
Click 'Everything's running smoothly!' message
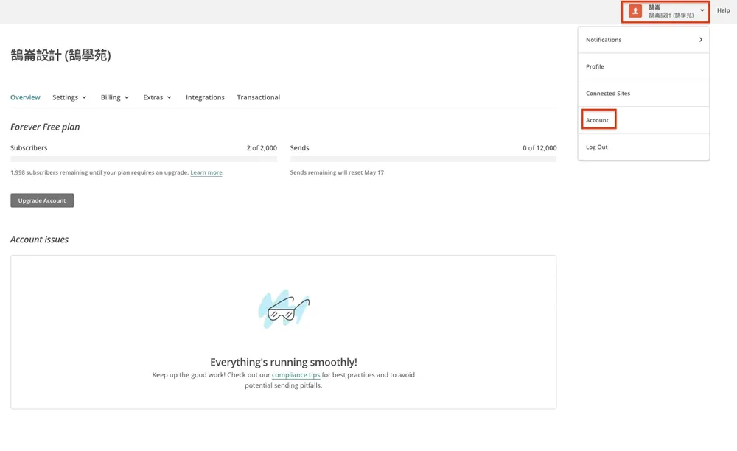[284, 362]
